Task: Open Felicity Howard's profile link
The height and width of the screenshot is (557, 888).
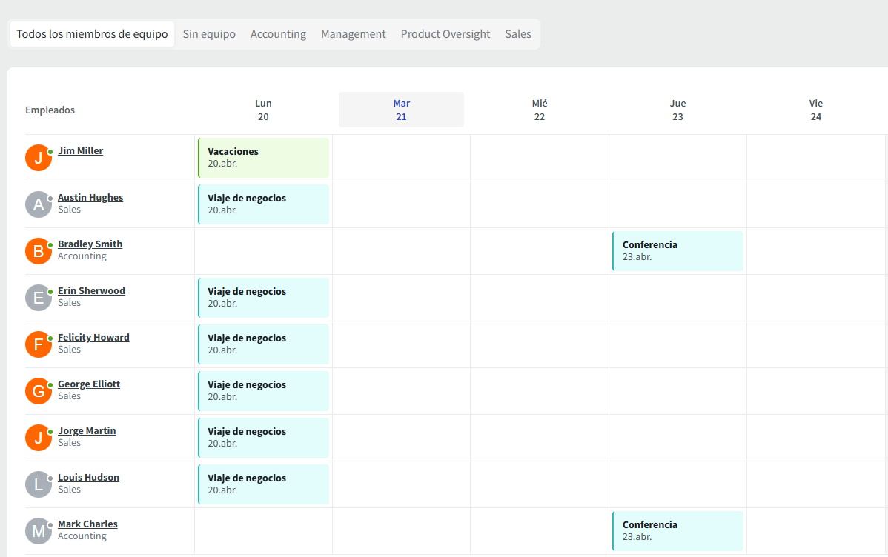Action: click(93, 338)
